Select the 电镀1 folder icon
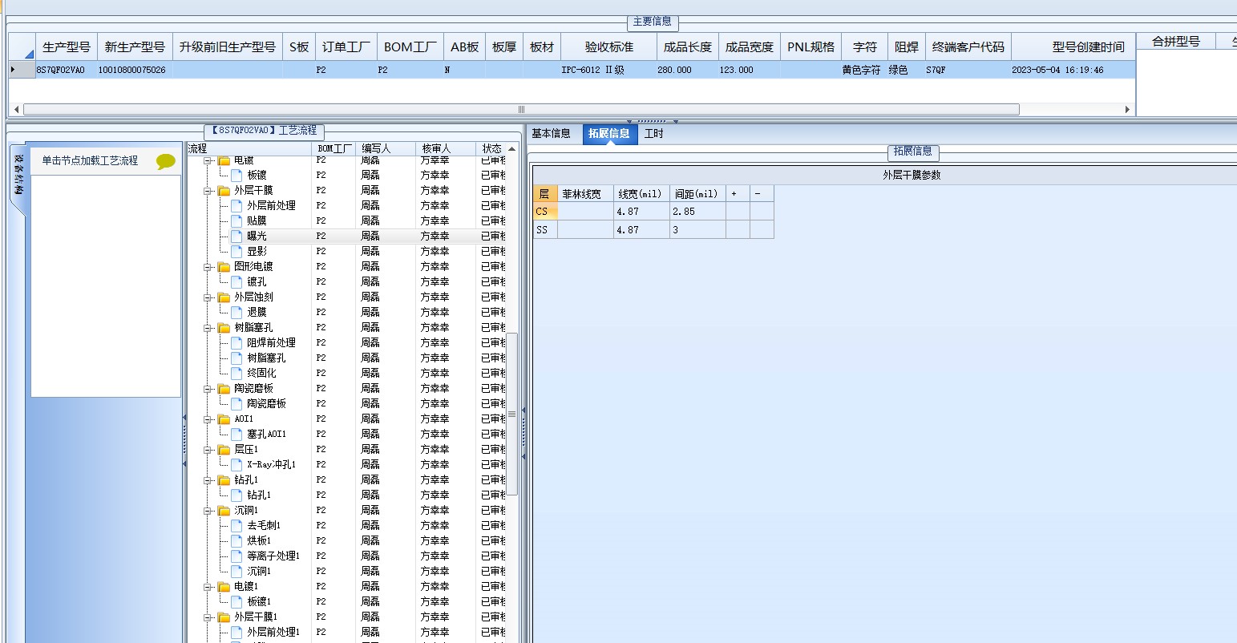Screen dimensions: 1237x643 click(224, 587)
